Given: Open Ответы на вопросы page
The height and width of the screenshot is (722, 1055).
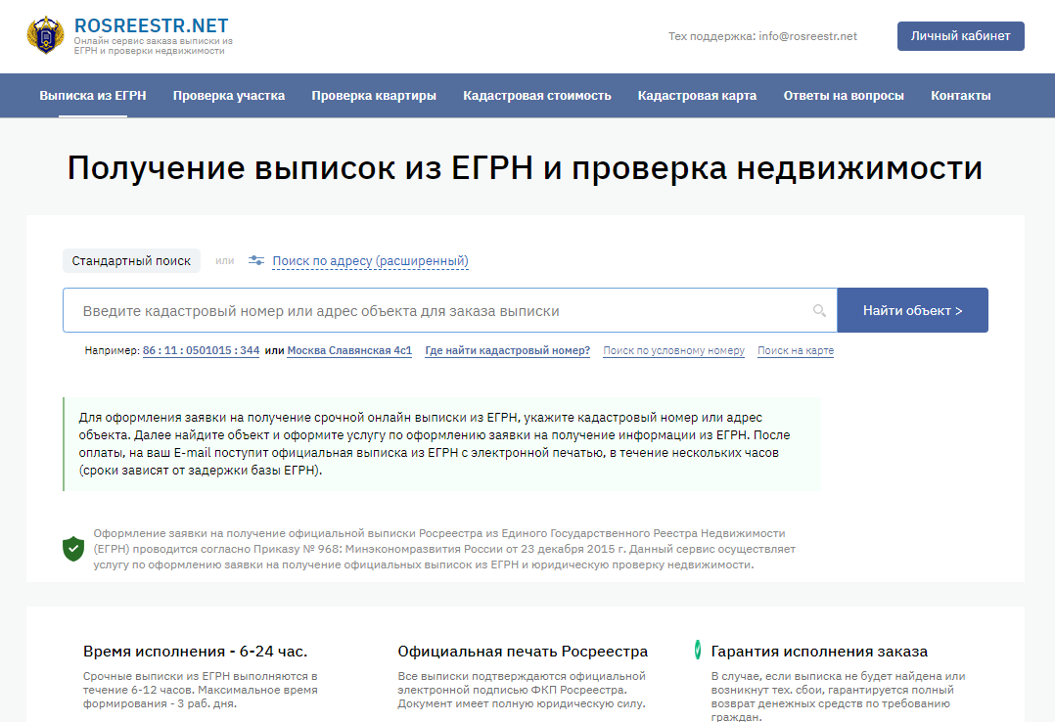Looking at the screenshot, I should tap(844, 96).
